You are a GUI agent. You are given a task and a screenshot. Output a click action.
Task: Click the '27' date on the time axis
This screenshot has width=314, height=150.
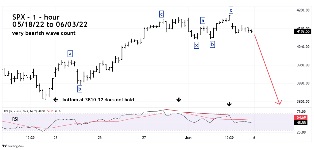143,138
